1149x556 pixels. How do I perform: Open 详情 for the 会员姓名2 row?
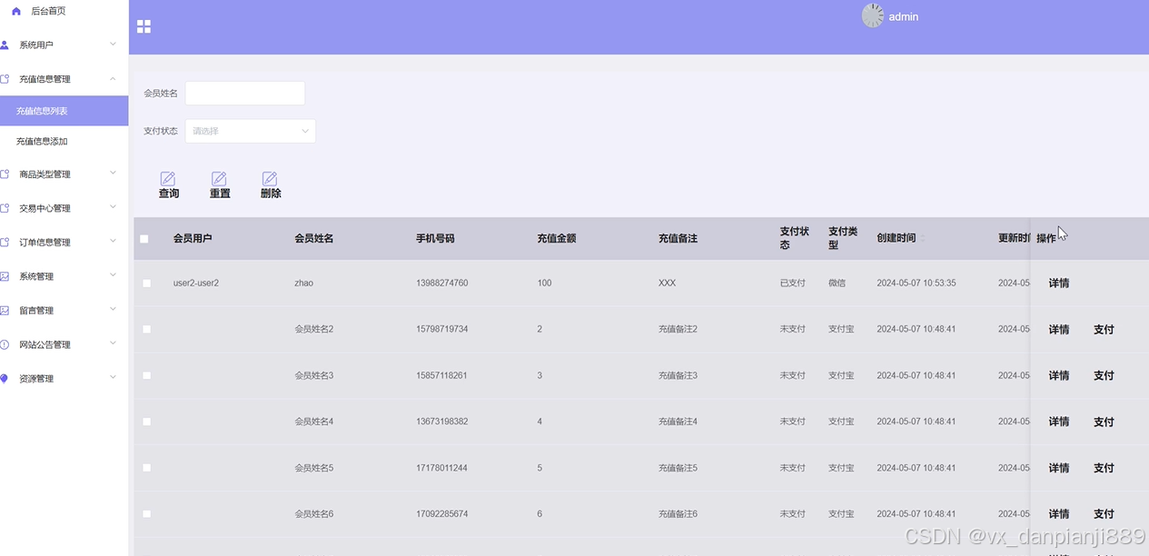(1059, 330)
